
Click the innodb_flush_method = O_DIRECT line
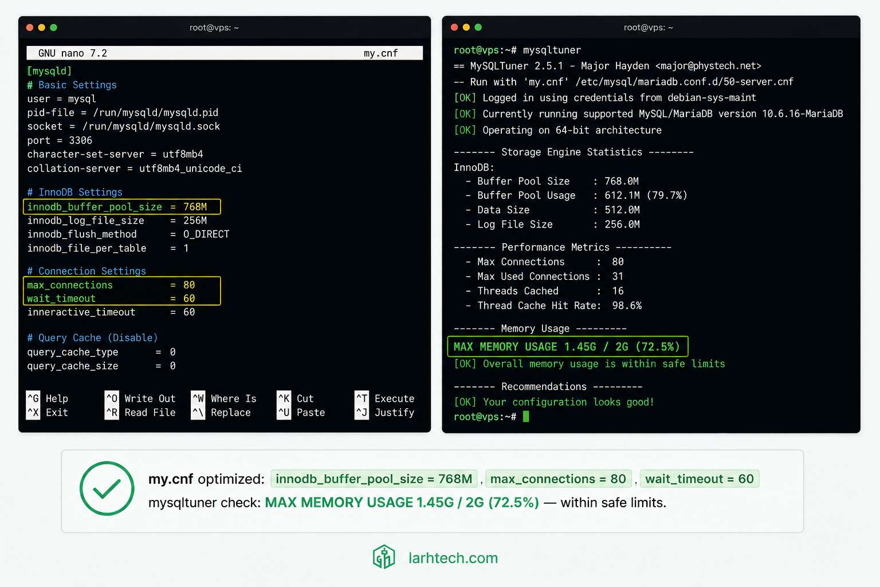point(128,234)
